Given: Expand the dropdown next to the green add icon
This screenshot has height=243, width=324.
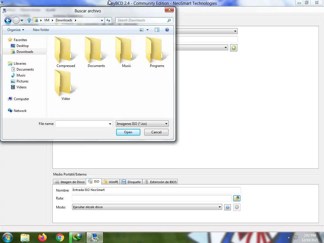Looking at the screenshot, I should tap(226, 48).
